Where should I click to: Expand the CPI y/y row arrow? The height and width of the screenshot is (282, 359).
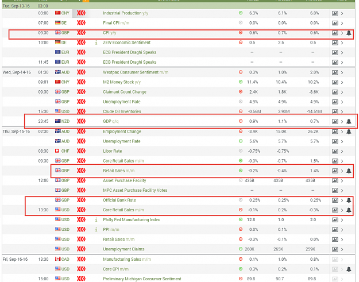tap(342, 33)
